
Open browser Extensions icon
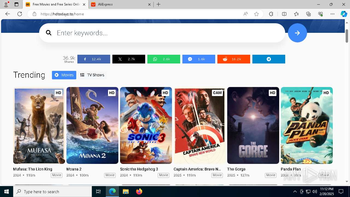pyautogui.click(x=271, y=14)
